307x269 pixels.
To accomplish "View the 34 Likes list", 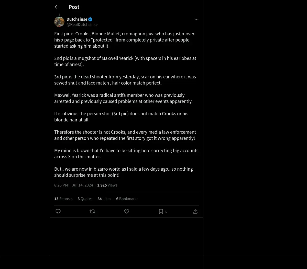I will pyautogui.click(x=104, y=199).
